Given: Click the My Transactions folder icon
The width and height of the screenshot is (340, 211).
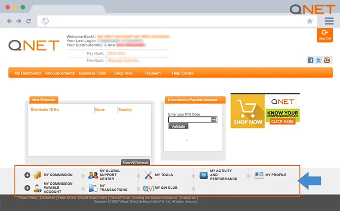Looking at the screenshot, I should [x=93, y=188].
